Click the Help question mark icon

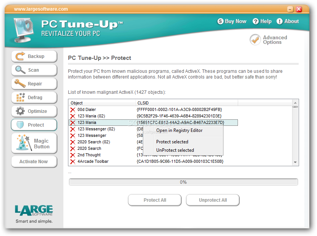click(x=256, y=21)
